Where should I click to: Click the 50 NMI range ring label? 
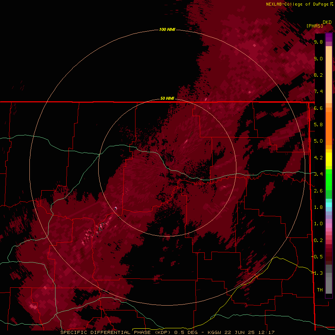(167, 98)
